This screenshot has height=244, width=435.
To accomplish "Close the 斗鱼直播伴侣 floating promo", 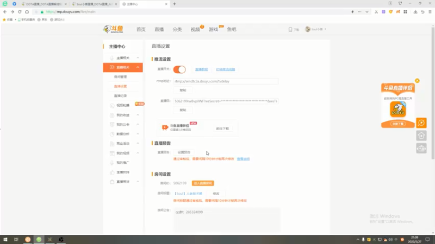I will [x=417, y=81].
